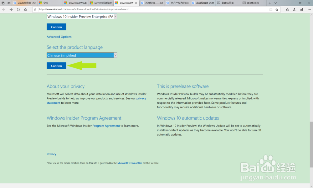Switch to the 百度经验 tab
Viewport: 313px width, 188px height.
pyautogui.click(x=152, y=3)
